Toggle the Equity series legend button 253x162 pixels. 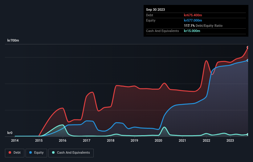(x=36, y=153)
